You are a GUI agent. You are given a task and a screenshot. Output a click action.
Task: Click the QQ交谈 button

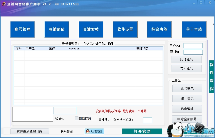94,131
